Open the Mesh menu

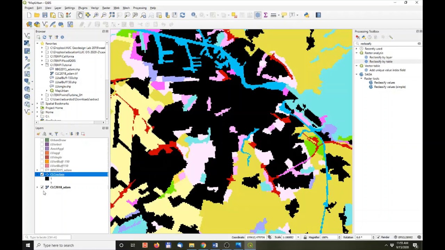[x=126, y=8]
